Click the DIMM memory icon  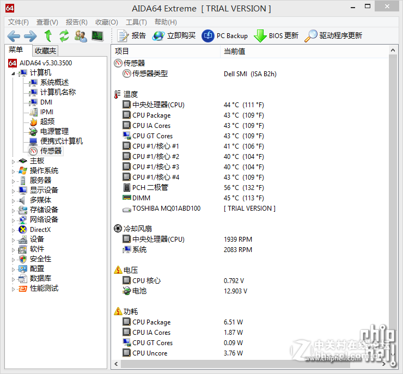click(126, 198)
